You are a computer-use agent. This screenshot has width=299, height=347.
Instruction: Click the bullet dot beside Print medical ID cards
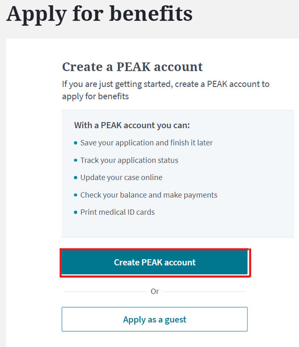(x=76, y=212)
